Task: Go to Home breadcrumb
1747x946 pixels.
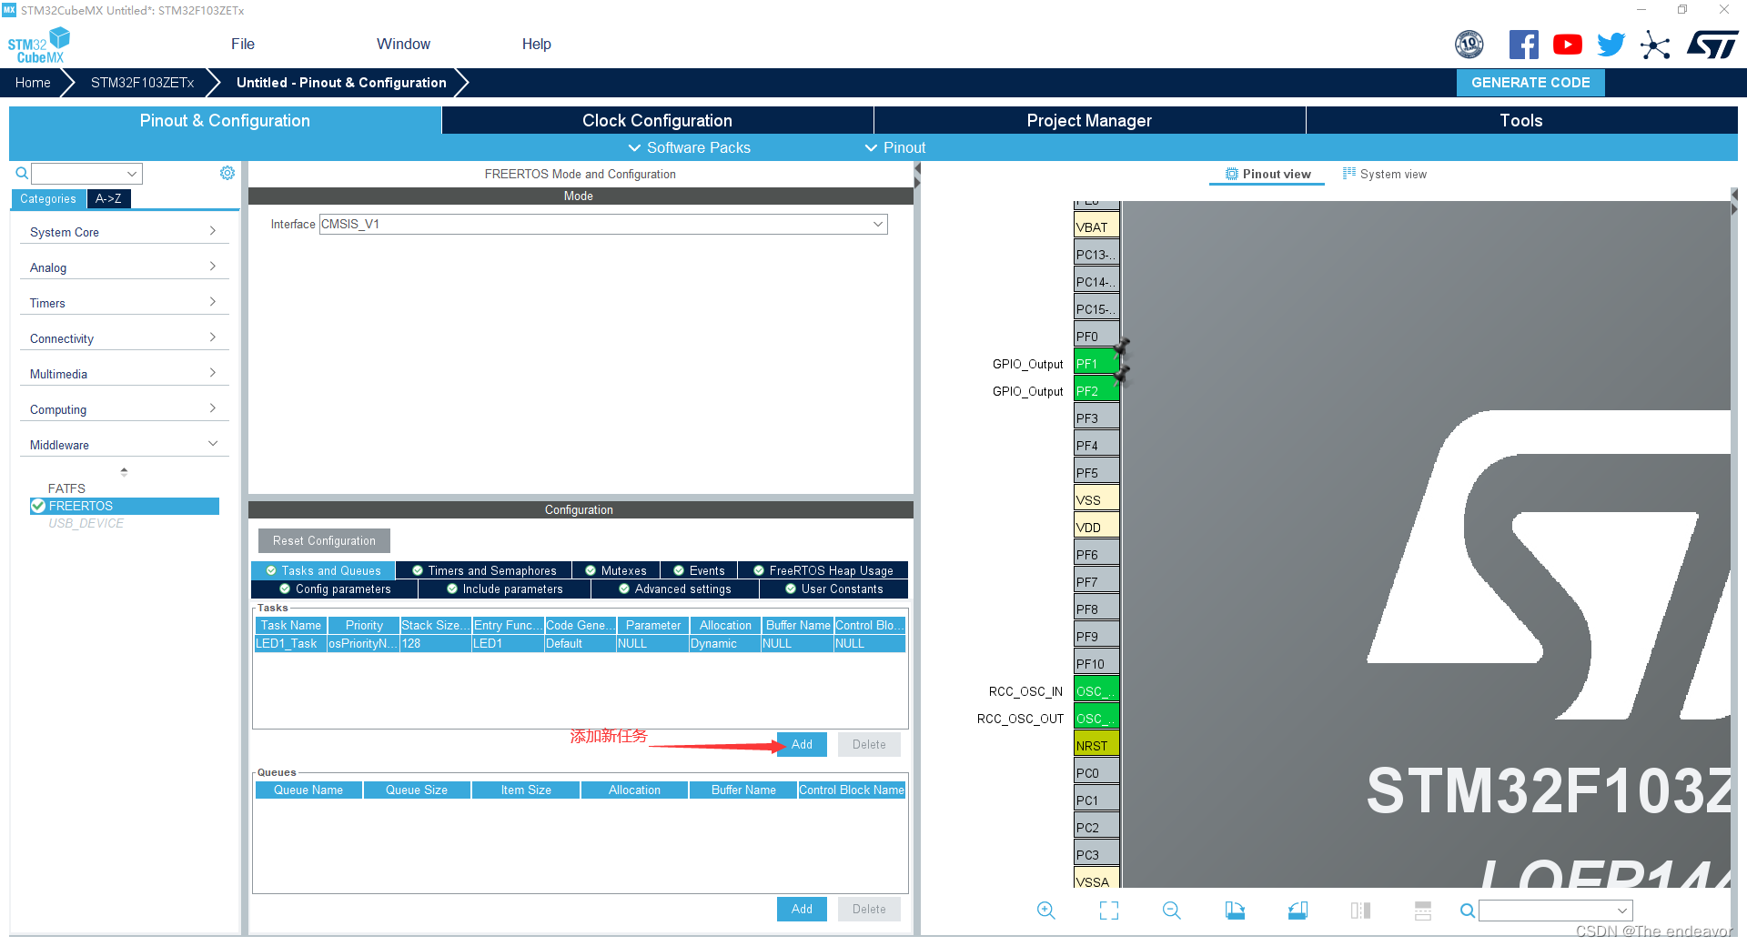Action: pyautogui.click(x=33, y=82)
